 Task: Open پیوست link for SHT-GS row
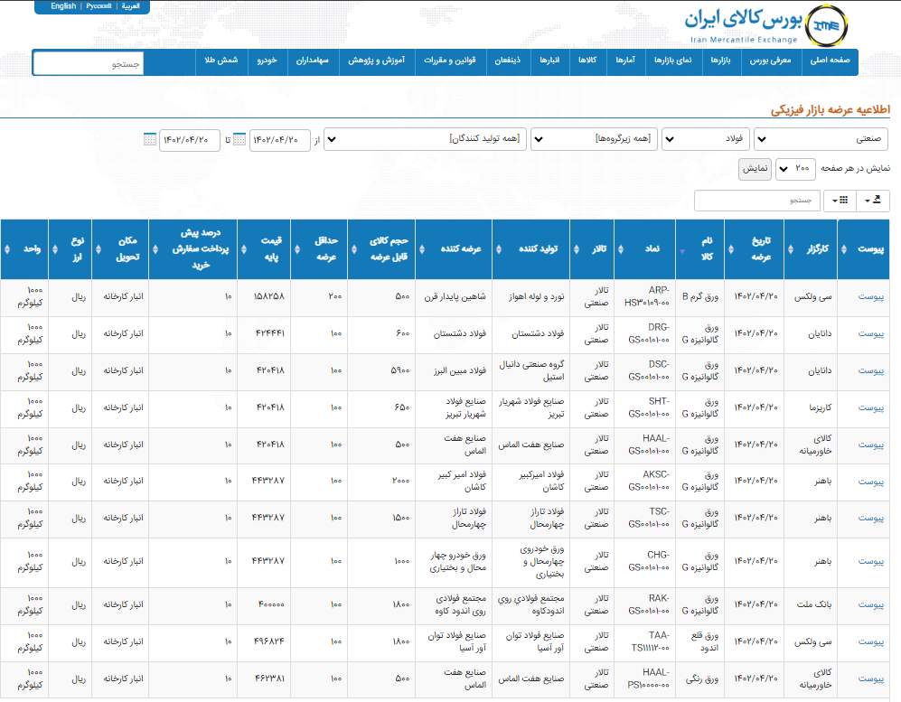(x=871, y=407)
